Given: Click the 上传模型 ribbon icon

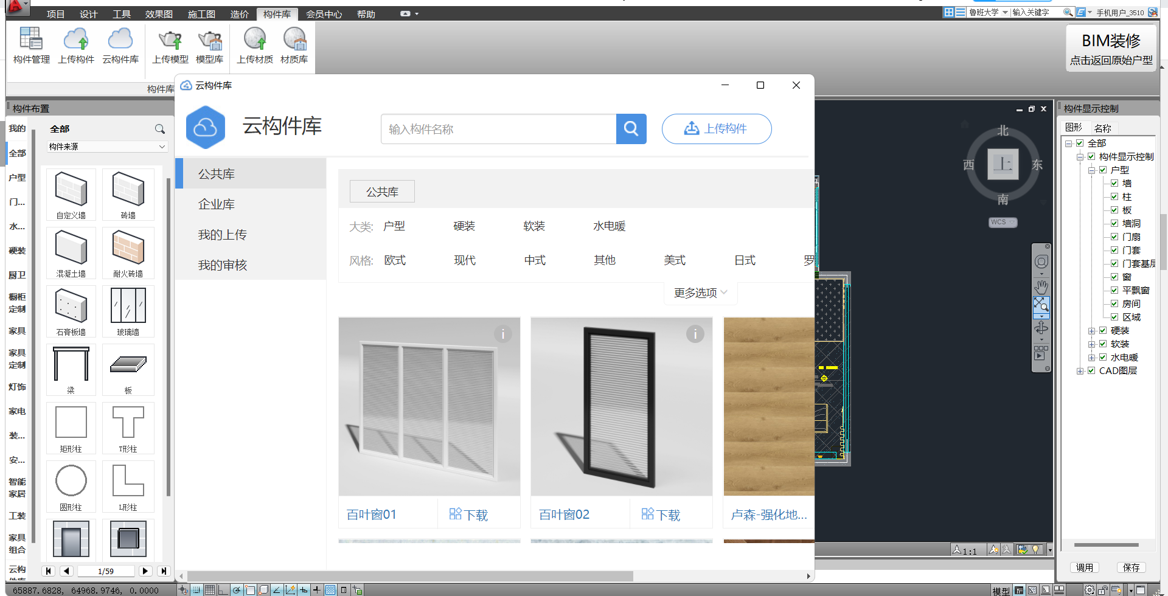Looking at the screenshot, I should click(x=170, y=45).
